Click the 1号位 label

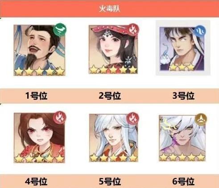tap(36, 96)
